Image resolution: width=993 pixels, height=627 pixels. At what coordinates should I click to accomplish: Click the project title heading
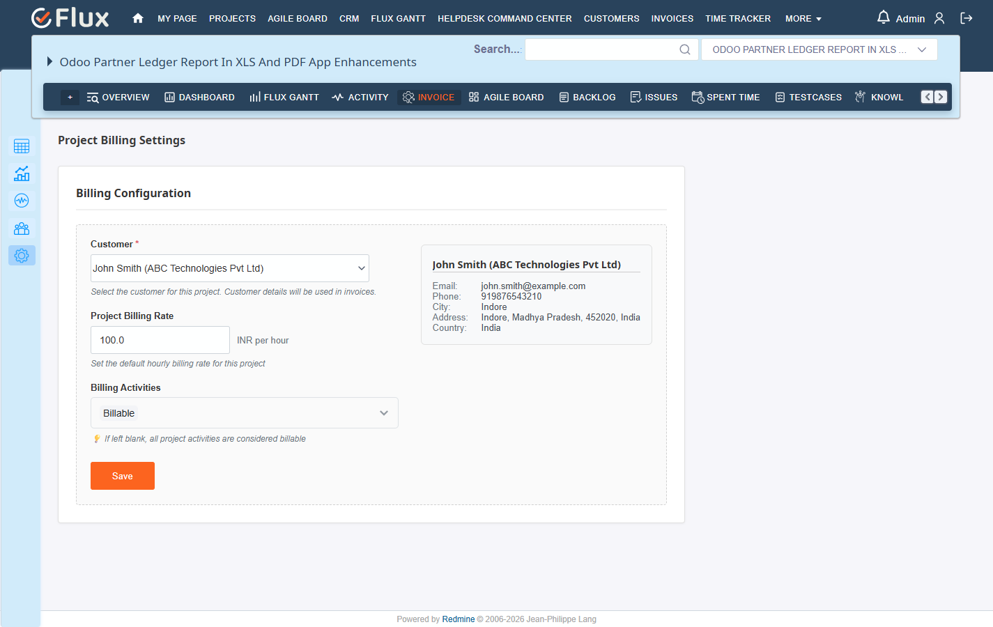[238, 62]
